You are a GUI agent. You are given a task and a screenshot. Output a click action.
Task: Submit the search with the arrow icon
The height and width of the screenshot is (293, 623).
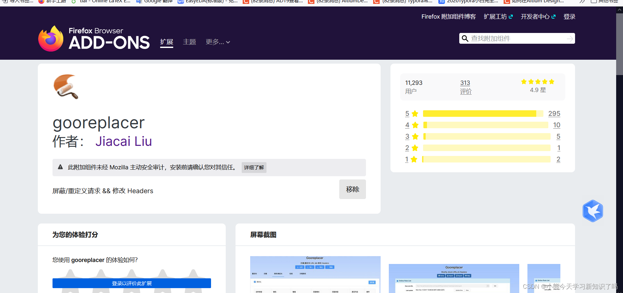(x=570, y=39)
